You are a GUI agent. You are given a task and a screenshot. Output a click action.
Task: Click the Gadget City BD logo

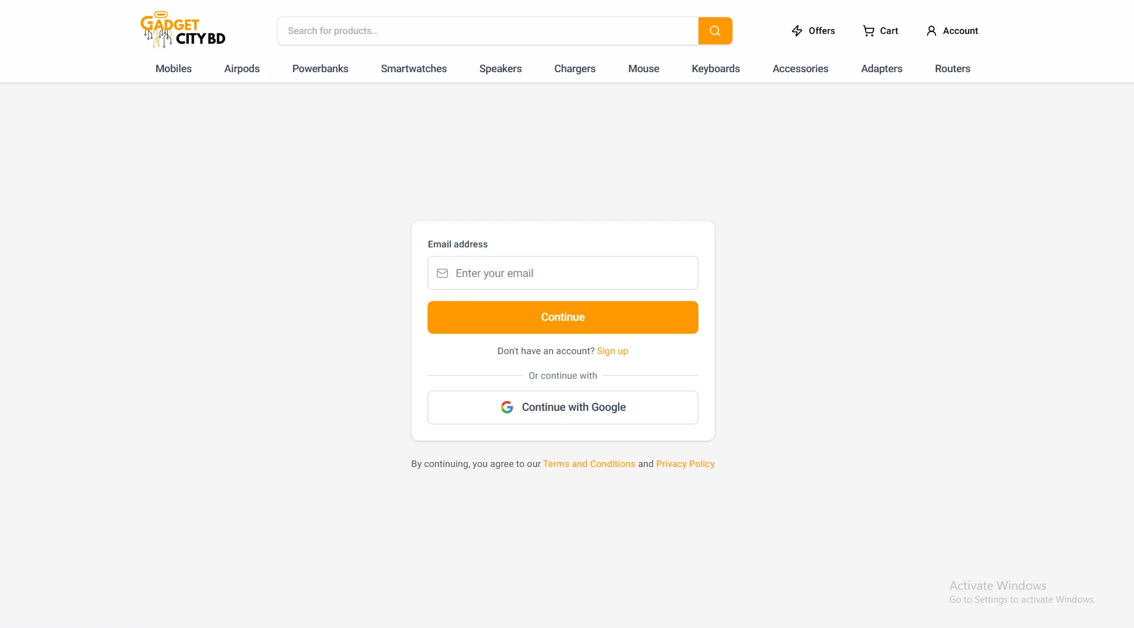pos(182,29)
